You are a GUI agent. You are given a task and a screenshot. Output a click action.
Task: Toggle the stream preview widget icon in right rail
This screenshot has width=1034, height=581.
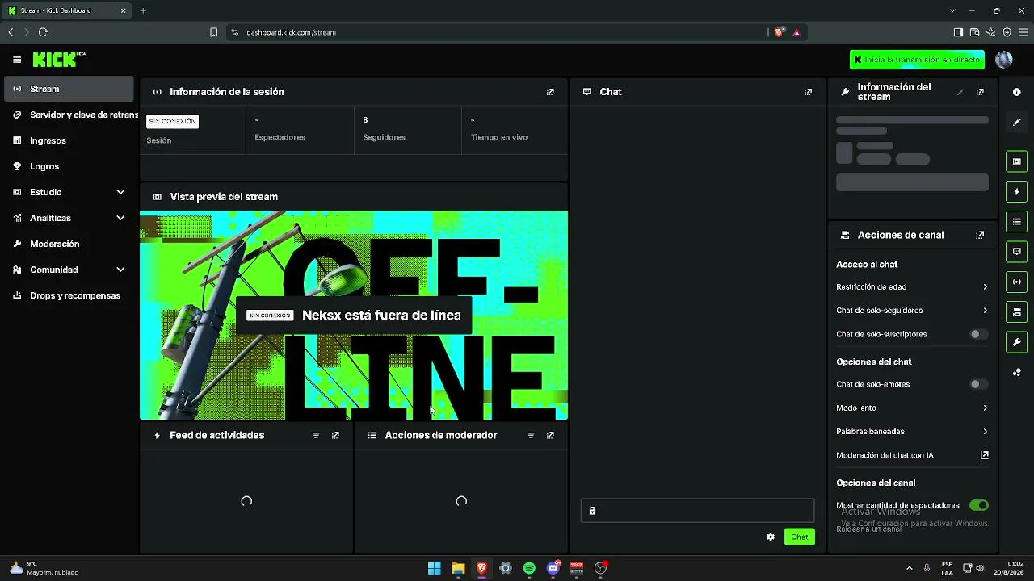[x=1017, y=161]
